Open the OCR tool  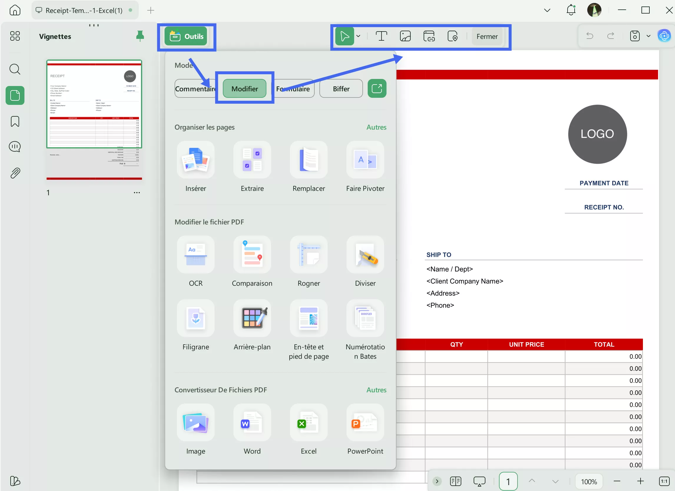click(x=195, y=255)
